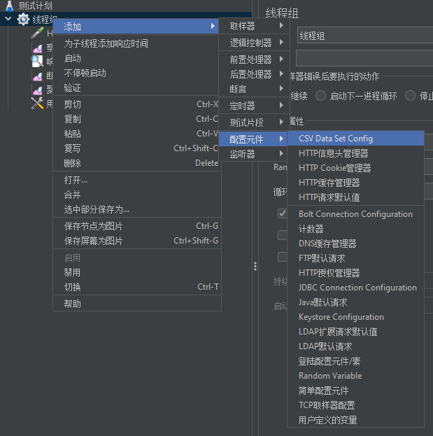Add LDAP默认请求
This screenshot has height=436, width=433.
coord(355,346)
